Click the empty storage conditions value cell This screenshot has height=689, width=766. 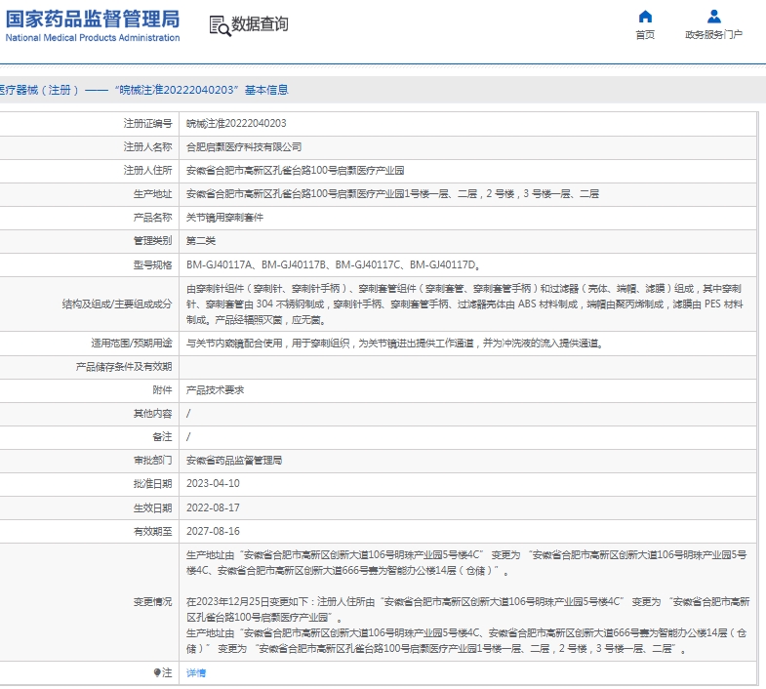468,367
